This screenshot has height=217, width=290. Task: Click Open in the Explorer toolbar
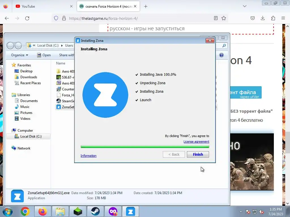pos(44,55)
